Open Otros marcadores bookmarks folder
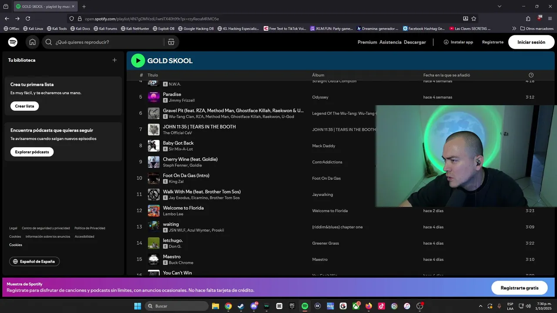557x313 pixels. click(x=537, y=29)
